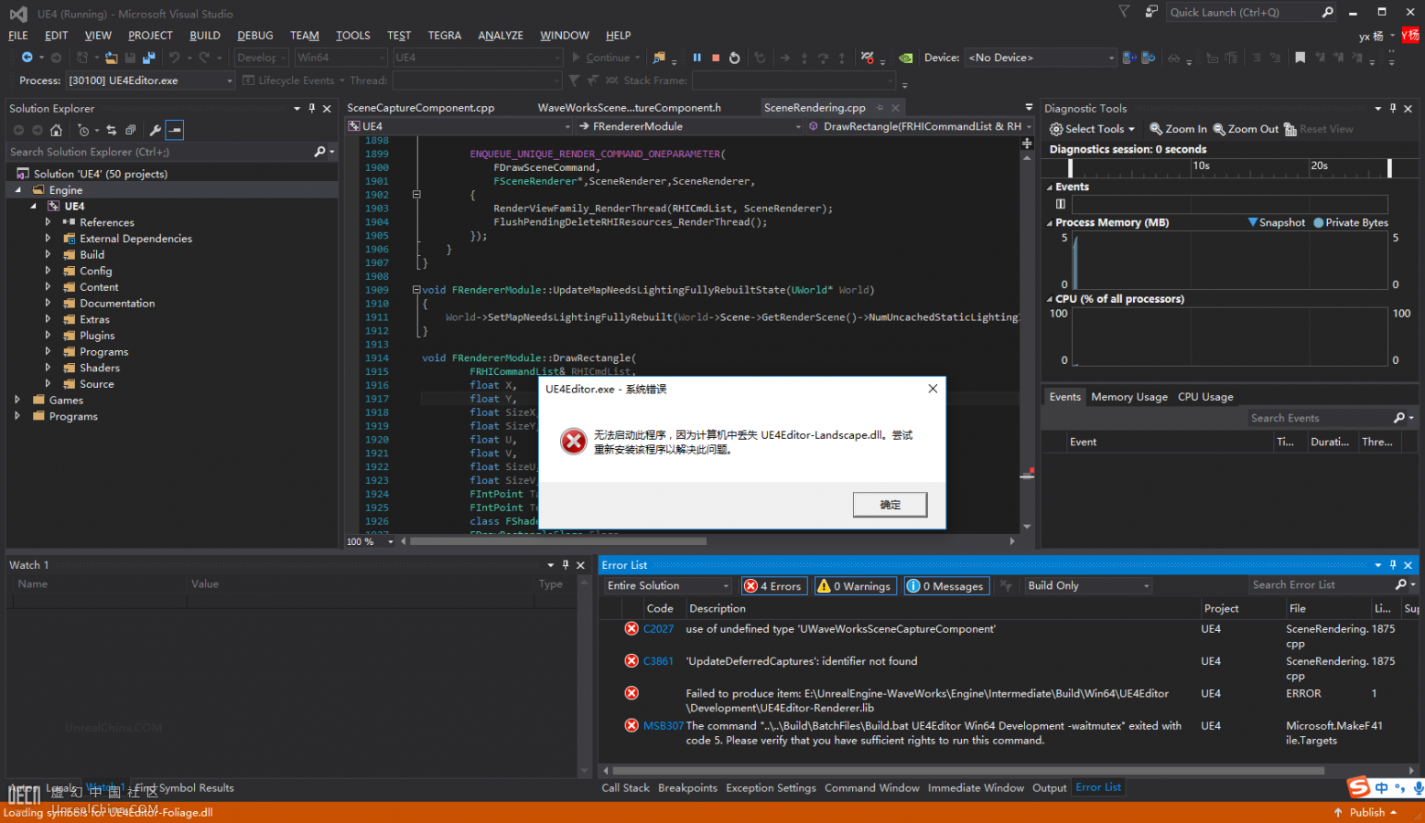Open the Build Only dropdown in Error List
1425x823 pixels.
1087,586
